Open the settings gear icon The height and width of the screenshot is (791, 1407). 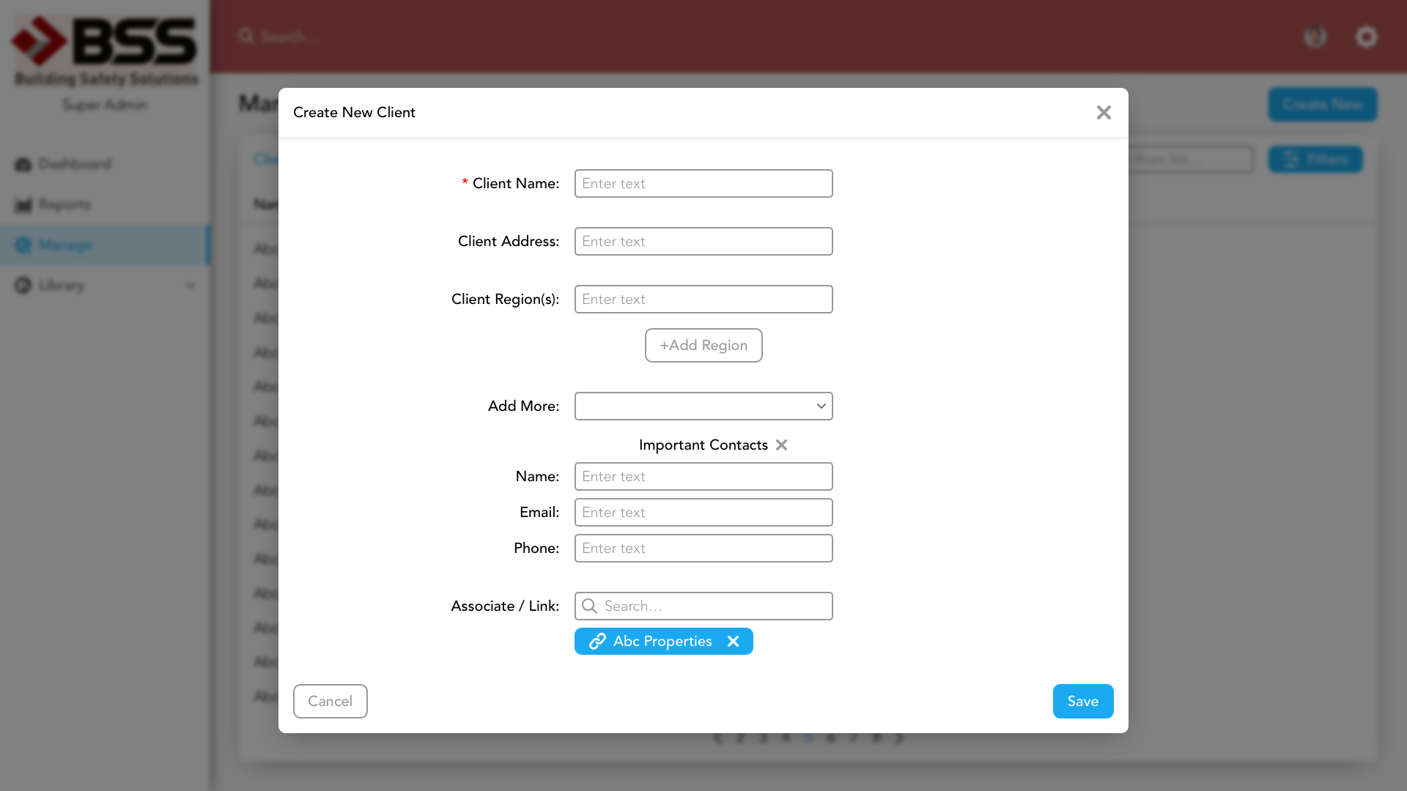(1366, 37)
